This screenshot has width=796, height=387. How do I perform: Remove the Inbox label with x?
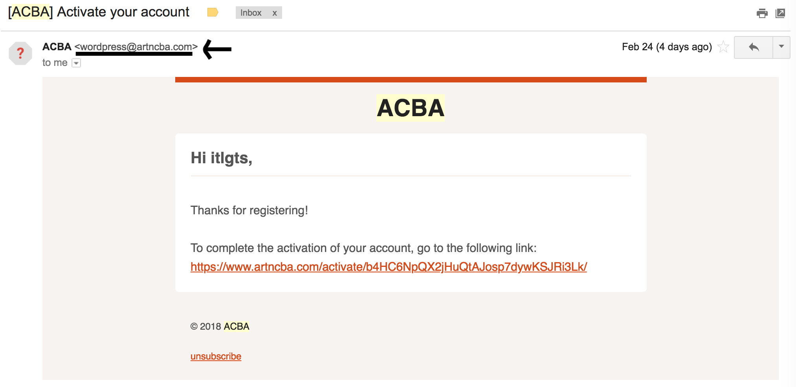coord(275,13)
